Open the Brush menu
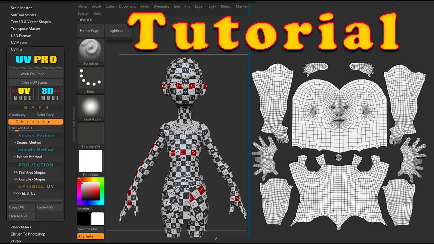The image size is (434, 244). coord(96,6)
